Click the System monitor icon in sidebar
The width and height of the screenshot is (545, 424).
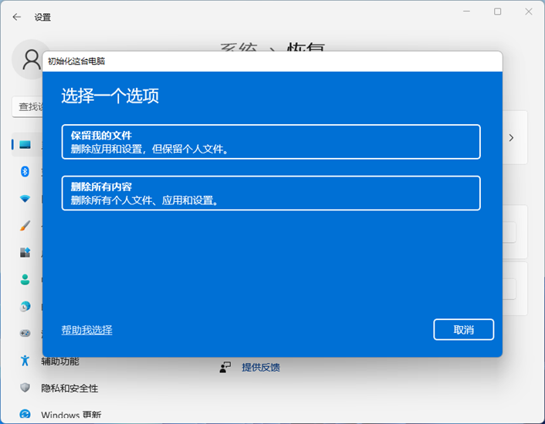pos(25,144)
